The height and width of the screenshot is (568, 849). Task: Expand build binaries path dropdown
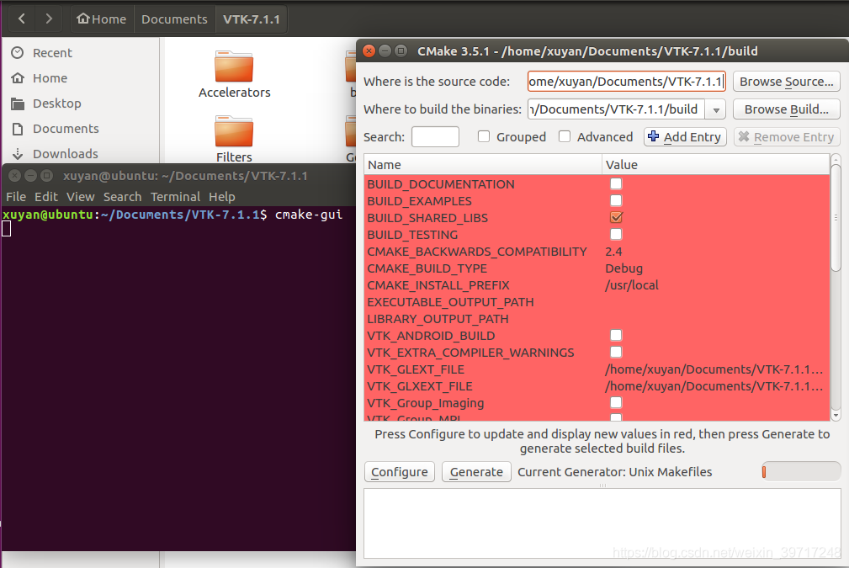click(x=716, y=109)
